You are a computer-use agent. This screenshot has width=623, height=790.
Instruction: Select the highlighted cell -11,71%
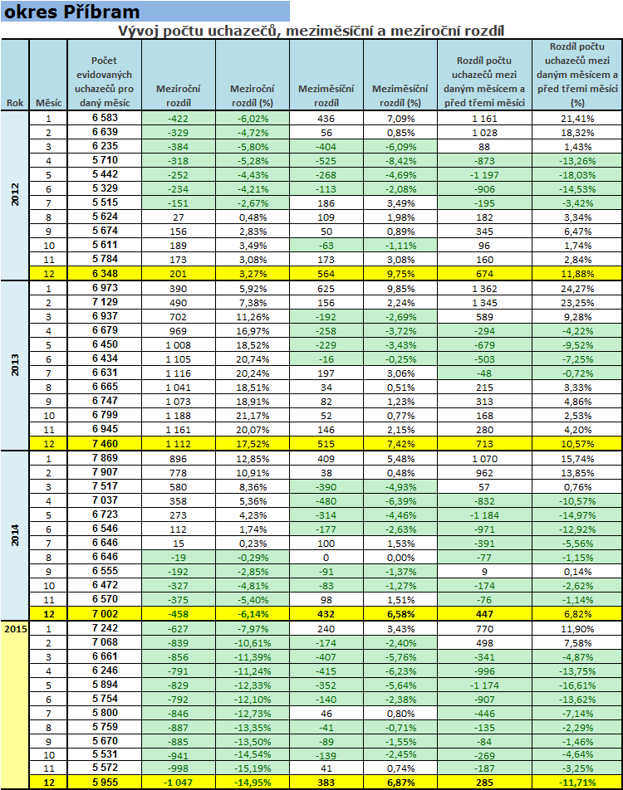point(577,783)
